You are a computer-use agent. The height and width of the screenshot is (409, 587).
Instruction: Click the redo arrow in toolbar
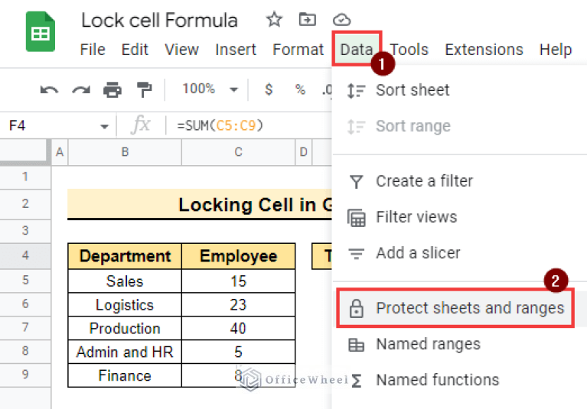pos(80,90)
